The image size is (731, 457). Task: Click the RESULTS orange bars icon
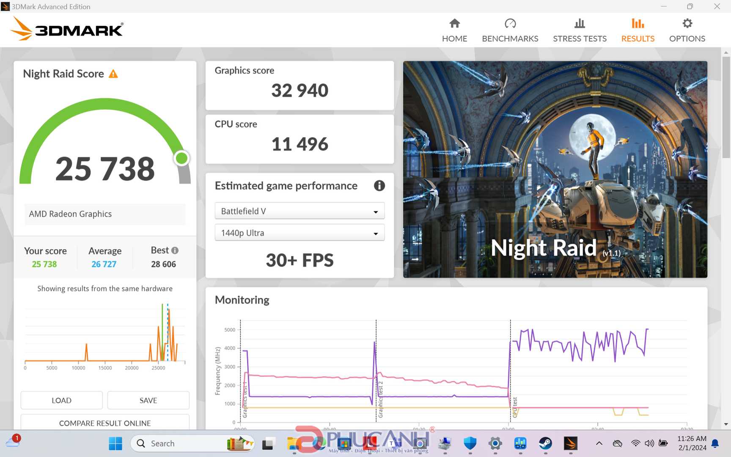(x=638, y=23)
